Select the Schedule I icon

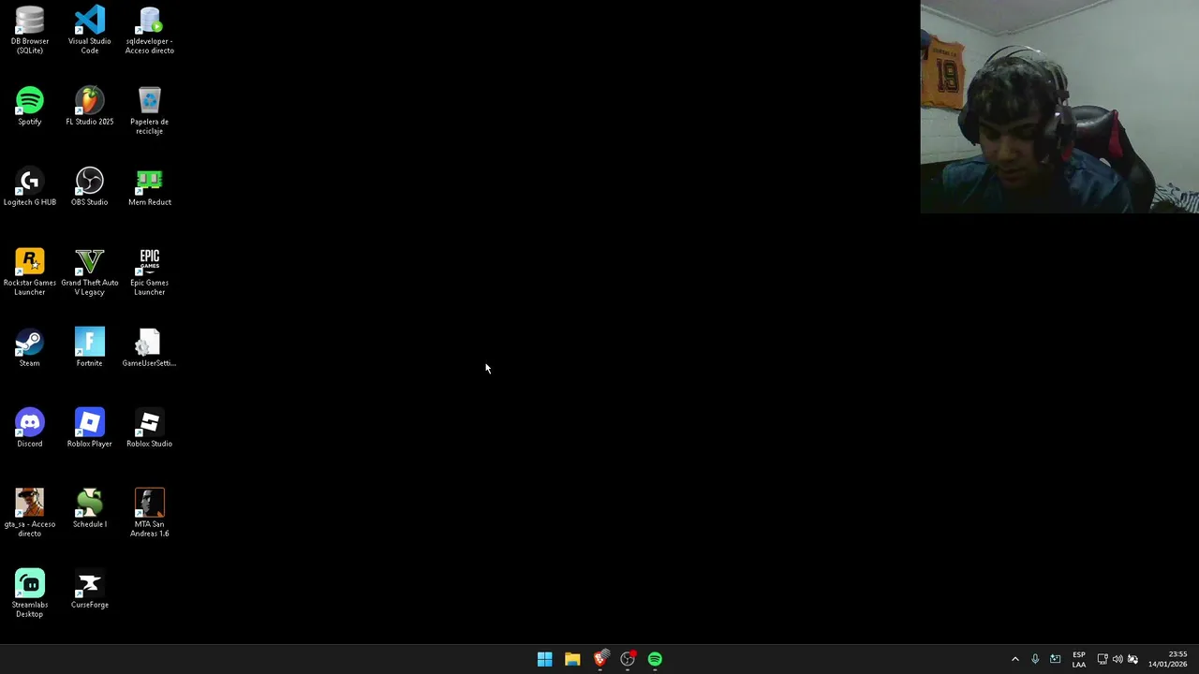90,509
